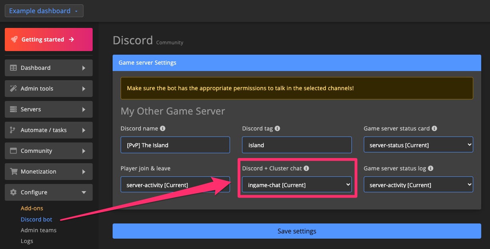The height and width of the screenshot is (249, 490).
Task: Open the Discord + Cluster chat dropdown
Action: point(297,184)
